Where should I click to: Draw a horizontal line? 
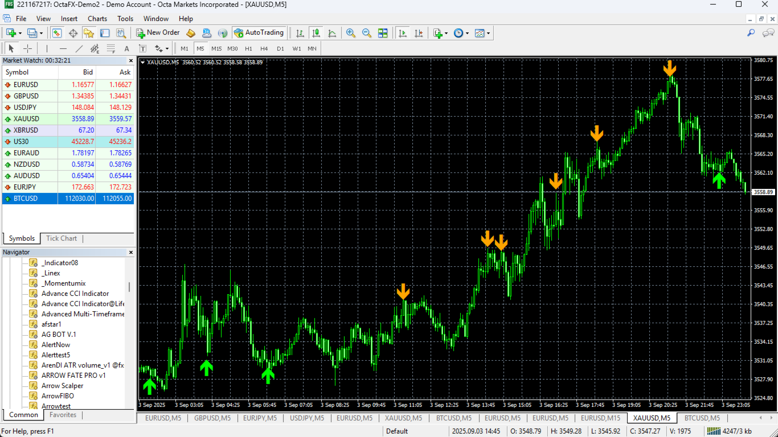point(63,48)
